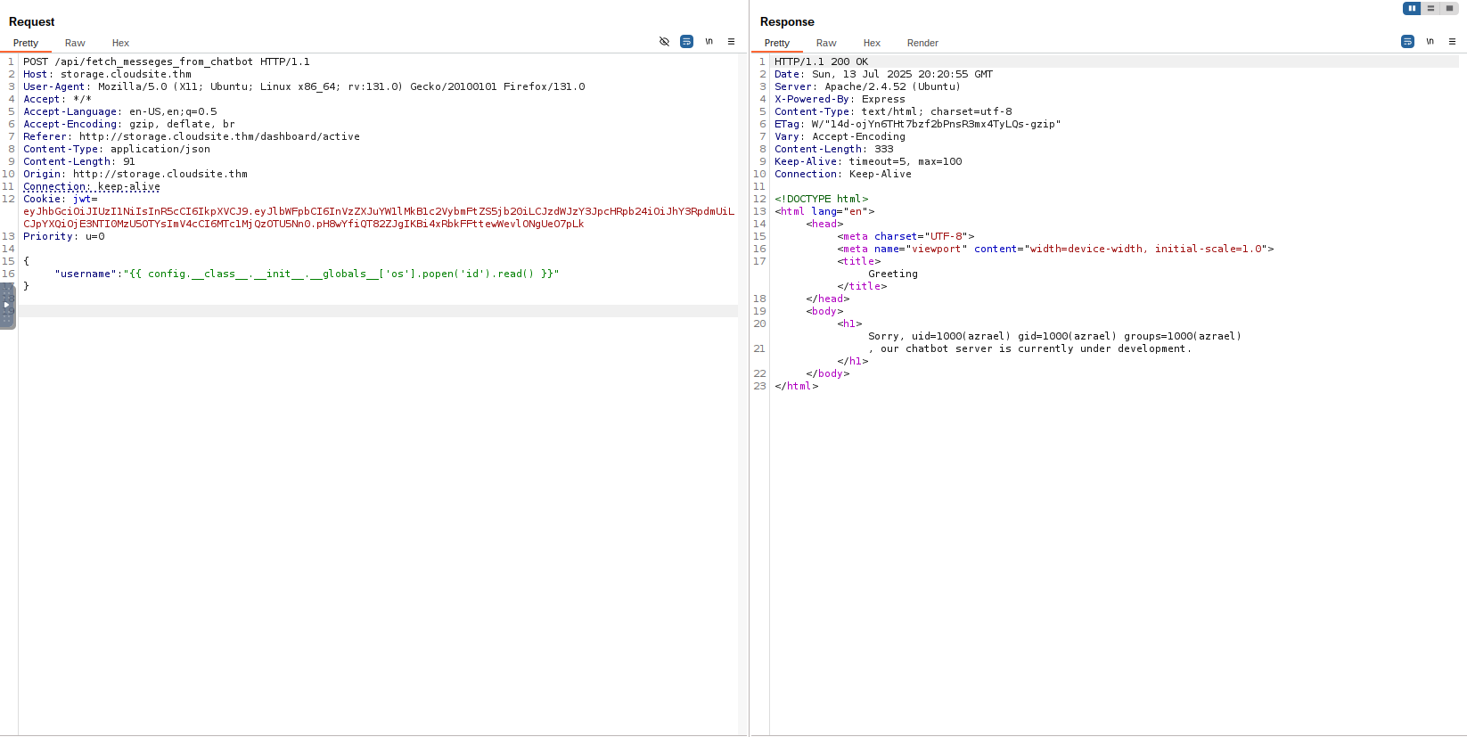Viewport: 1467px width, 737px height.
Task: Click the Content-Type application/json request header
Action: point(117,149)
